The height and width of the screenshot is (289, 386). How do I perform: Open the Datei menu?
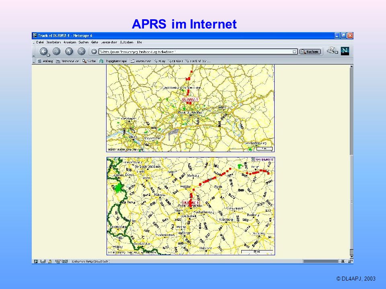tap(40, 42)
